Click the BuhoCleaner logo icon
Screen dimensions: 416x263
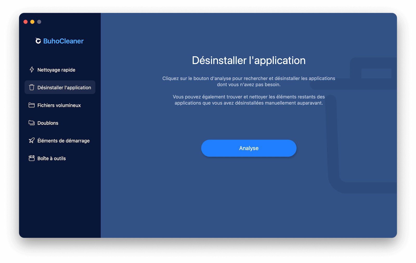(38, 41)
